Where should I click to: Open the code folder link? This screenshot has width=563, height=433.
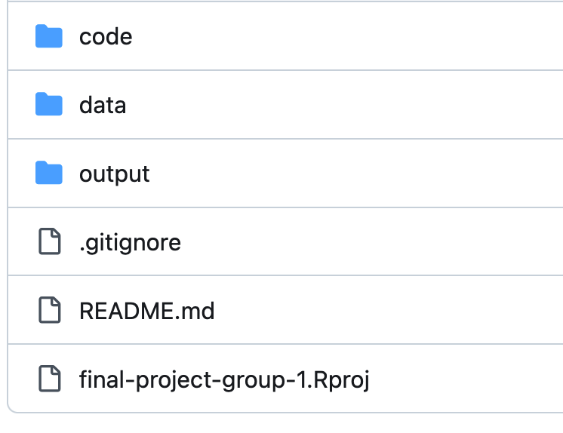(x=106, y=36)
